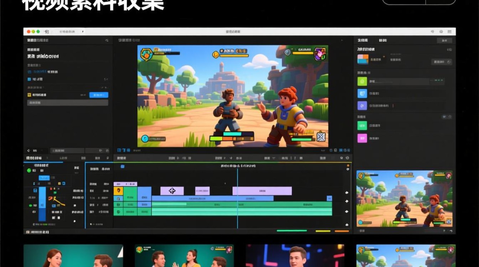Select the lime green item icon in right panel
The image size is (479, 267).
click(362, 82)
